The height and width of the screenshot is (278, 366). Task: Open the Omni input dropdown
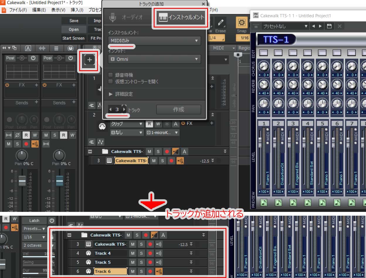click(x=154, y=59)
